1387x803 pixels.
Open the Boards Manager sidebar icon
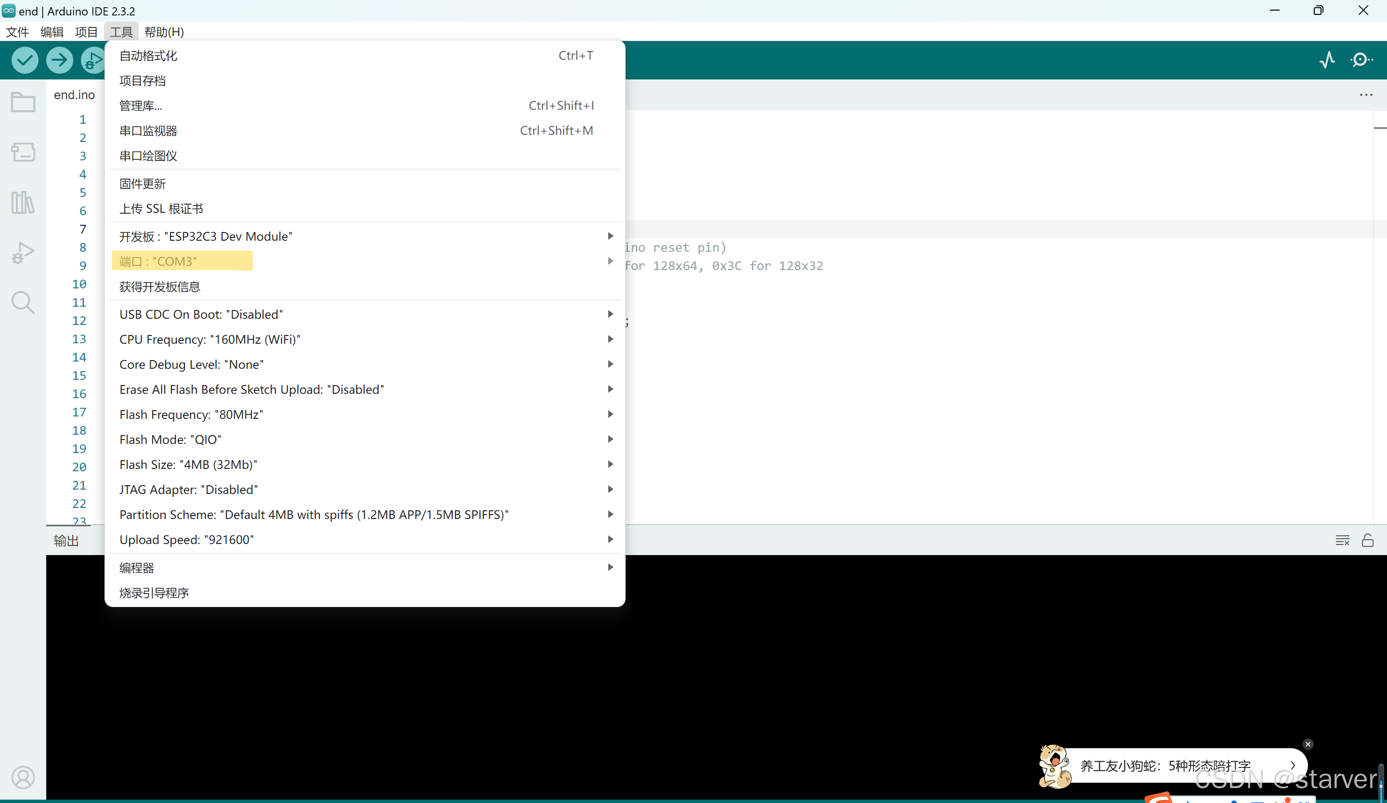23,152
